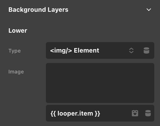Viewport: 160px width, 126px height.
Task: Click the Lower layer subheading
Action: 18,31
